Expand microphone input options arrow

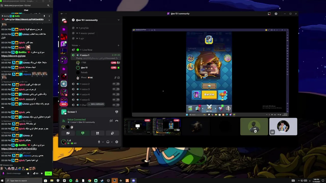coord(103,142)
